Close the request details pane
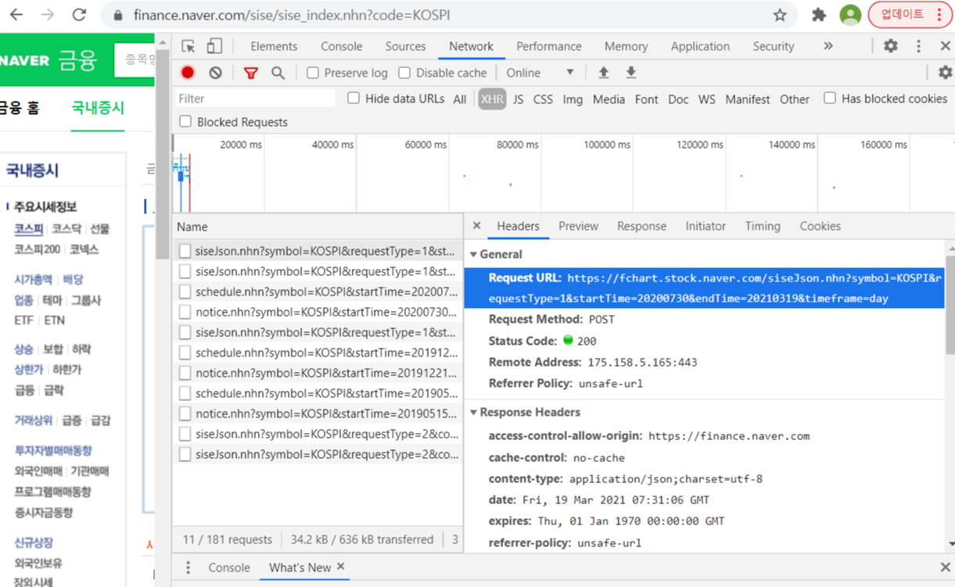 tap(476, 226)
